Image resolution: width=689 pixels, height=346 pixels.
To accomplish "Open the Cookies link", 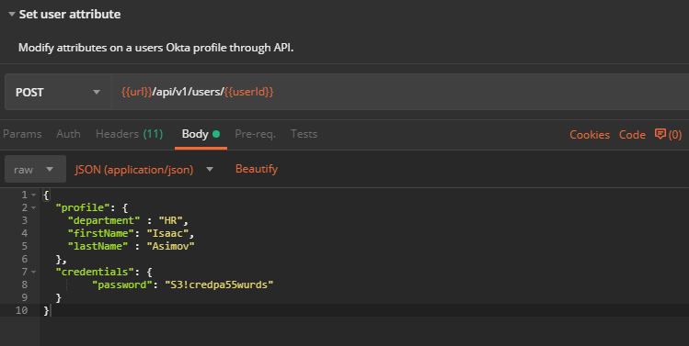I will 590,135.
